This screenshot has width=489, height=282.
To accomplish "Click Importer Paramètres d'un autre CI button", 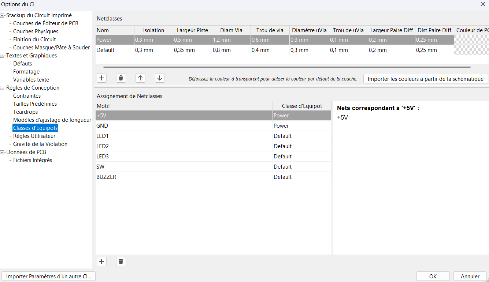I will coord(49,276).
